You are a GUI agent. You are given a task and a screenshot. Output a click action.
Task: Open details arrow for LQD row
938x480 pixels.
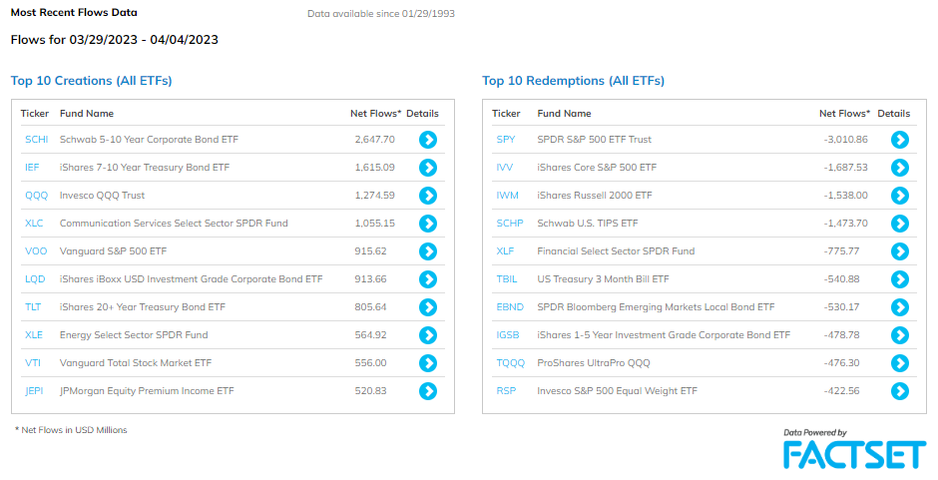(x=428, y=278)
